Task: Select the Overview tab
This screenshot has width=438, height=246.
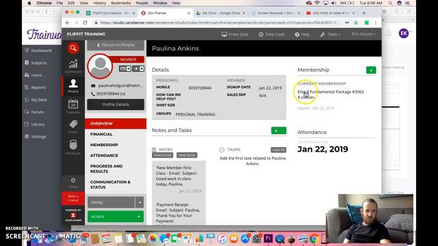Action: pyautogui.click(x=116, y=124)
